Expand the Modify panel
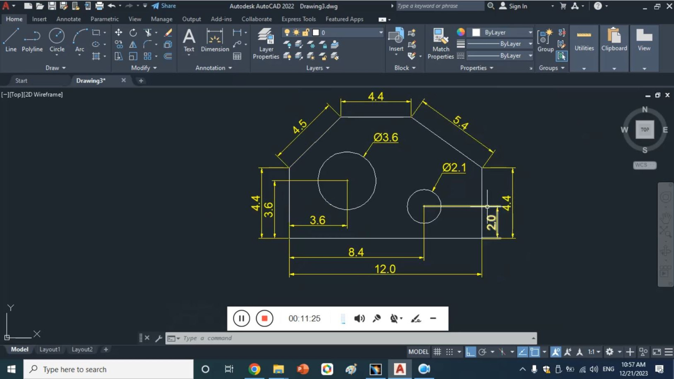Screen dimensions: 674x379 coord(144,68)
